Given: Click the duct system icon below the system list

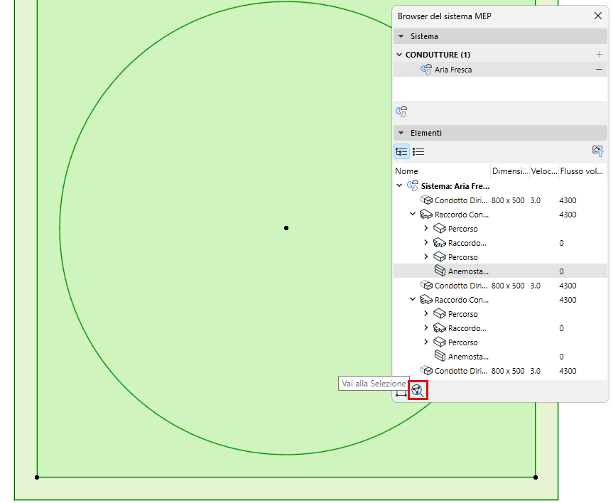Looking at the screenshot, I should tap(401, 112).
